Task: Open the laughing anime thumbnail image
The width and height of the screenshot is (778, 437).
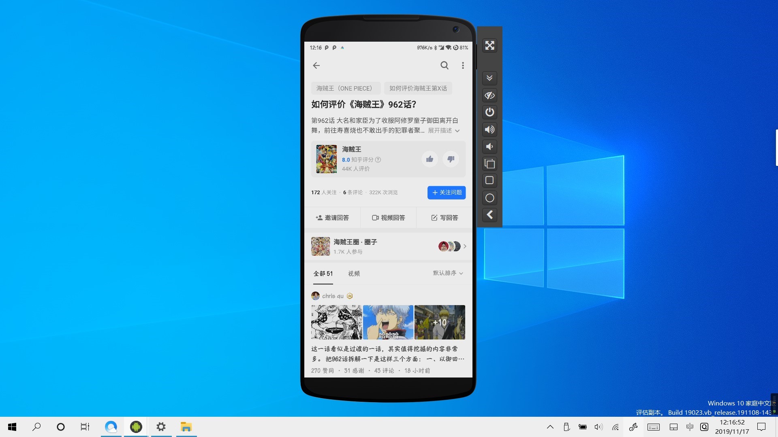Action: point(388,322)
